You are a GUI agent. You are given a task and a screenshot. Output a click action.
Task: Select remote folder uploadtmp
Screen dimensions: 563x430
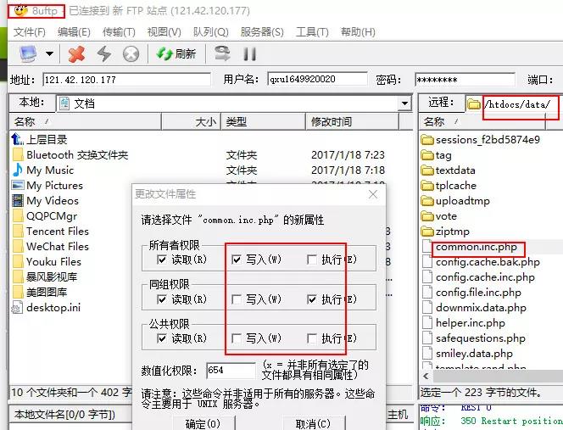coord(455,201)
